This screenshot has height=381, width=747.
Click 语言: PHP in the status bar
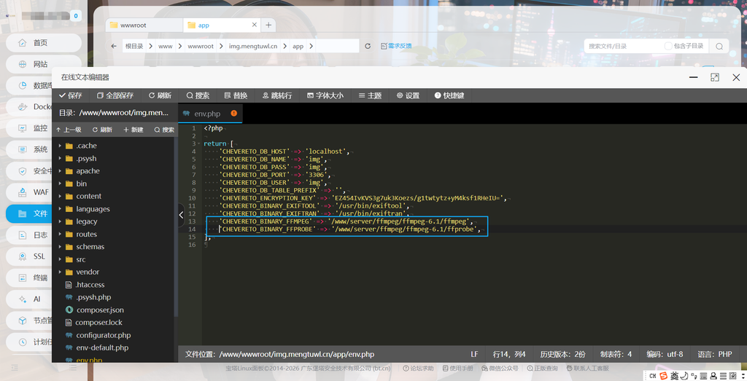tap(715, 354)
